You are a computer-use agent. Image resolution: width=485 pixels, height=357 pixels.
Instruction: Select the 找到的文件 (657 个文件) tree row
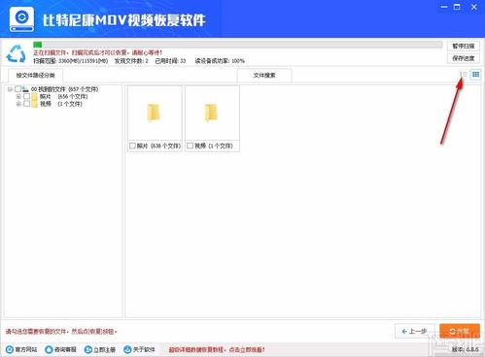(64, 89)
